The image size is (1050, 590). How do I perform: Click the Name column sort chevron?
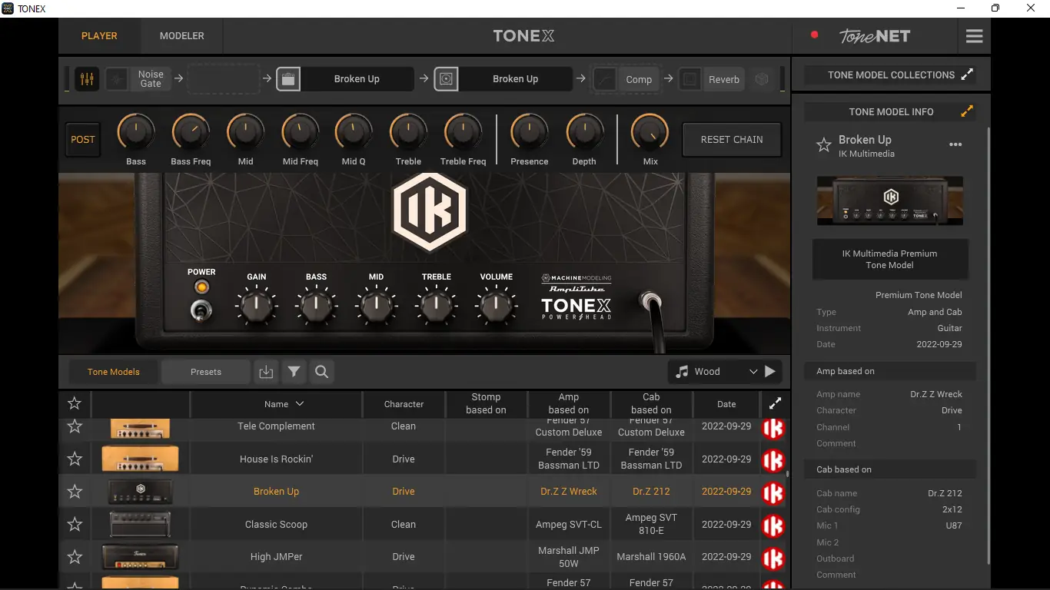click(300, 404)
